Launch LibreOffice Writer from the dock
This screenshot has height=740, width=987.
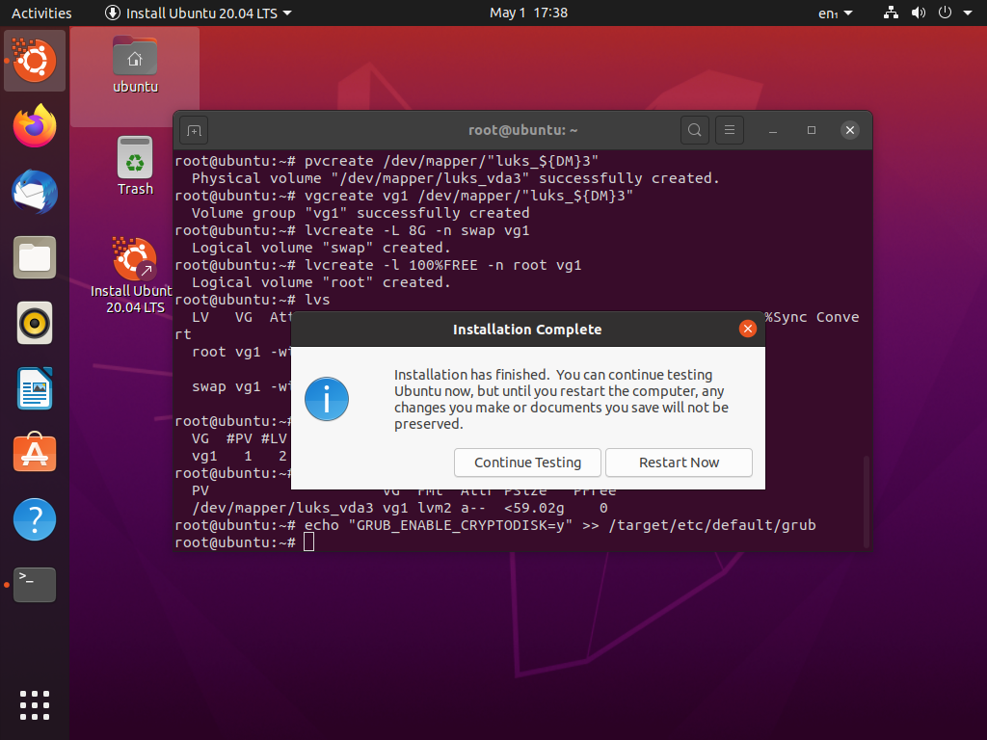[x=35, y=388]
